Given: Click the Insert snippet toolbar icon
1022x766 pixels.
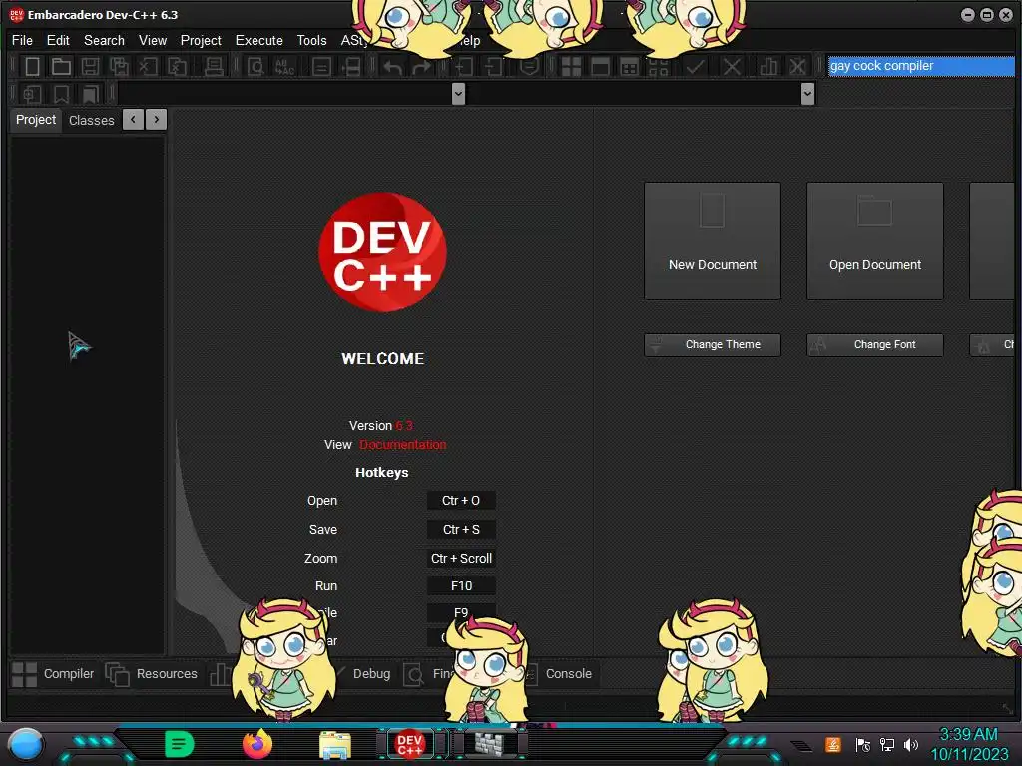Looking at the screenshot, I should click(x=32, y=94).
